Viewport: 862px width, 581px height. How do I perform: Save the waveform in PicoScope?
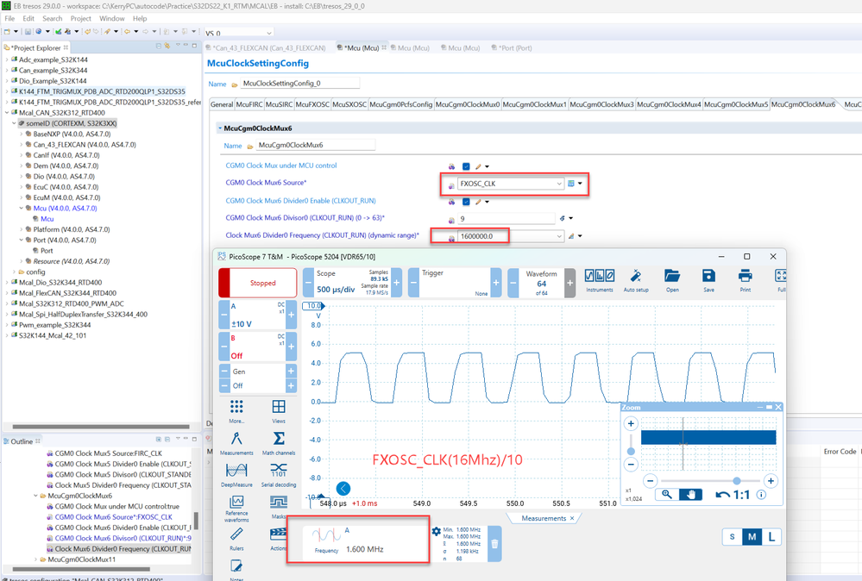(x=708, y=279)
